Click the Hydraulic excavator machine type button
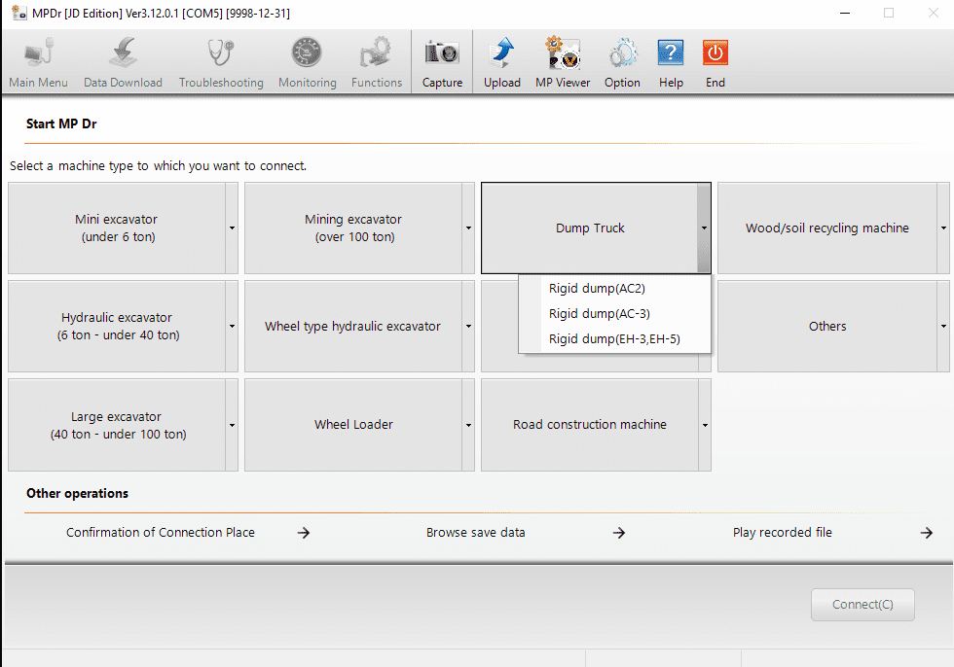 [117, 327]
